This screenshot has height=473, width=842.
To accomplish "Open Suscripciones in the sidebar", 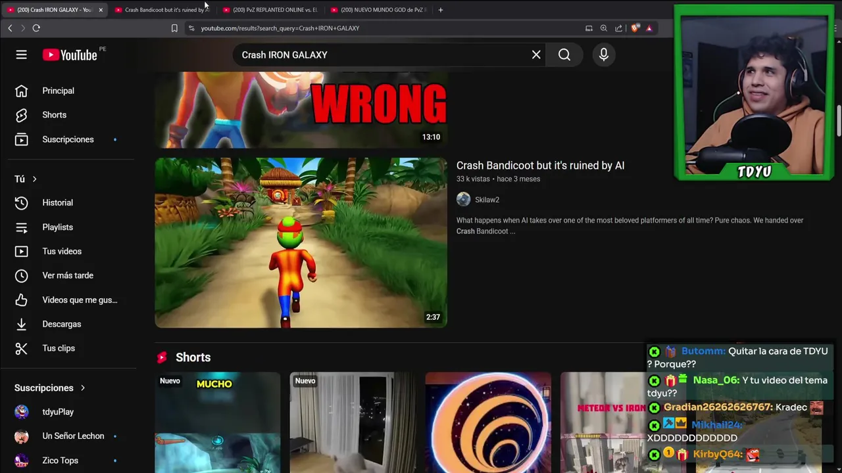I will tap(68, 139).
